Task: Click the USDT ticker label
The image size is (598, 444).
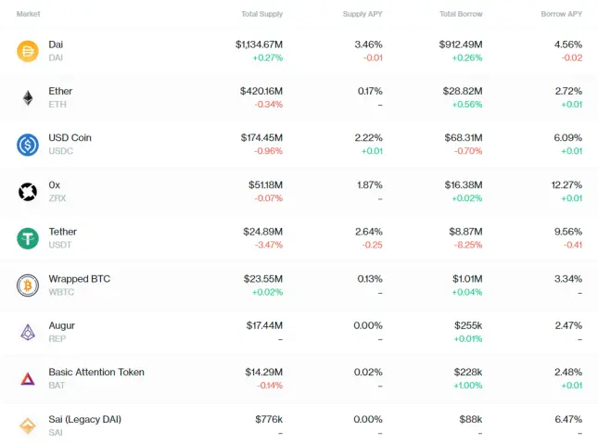Action: (x=60, y=245)
